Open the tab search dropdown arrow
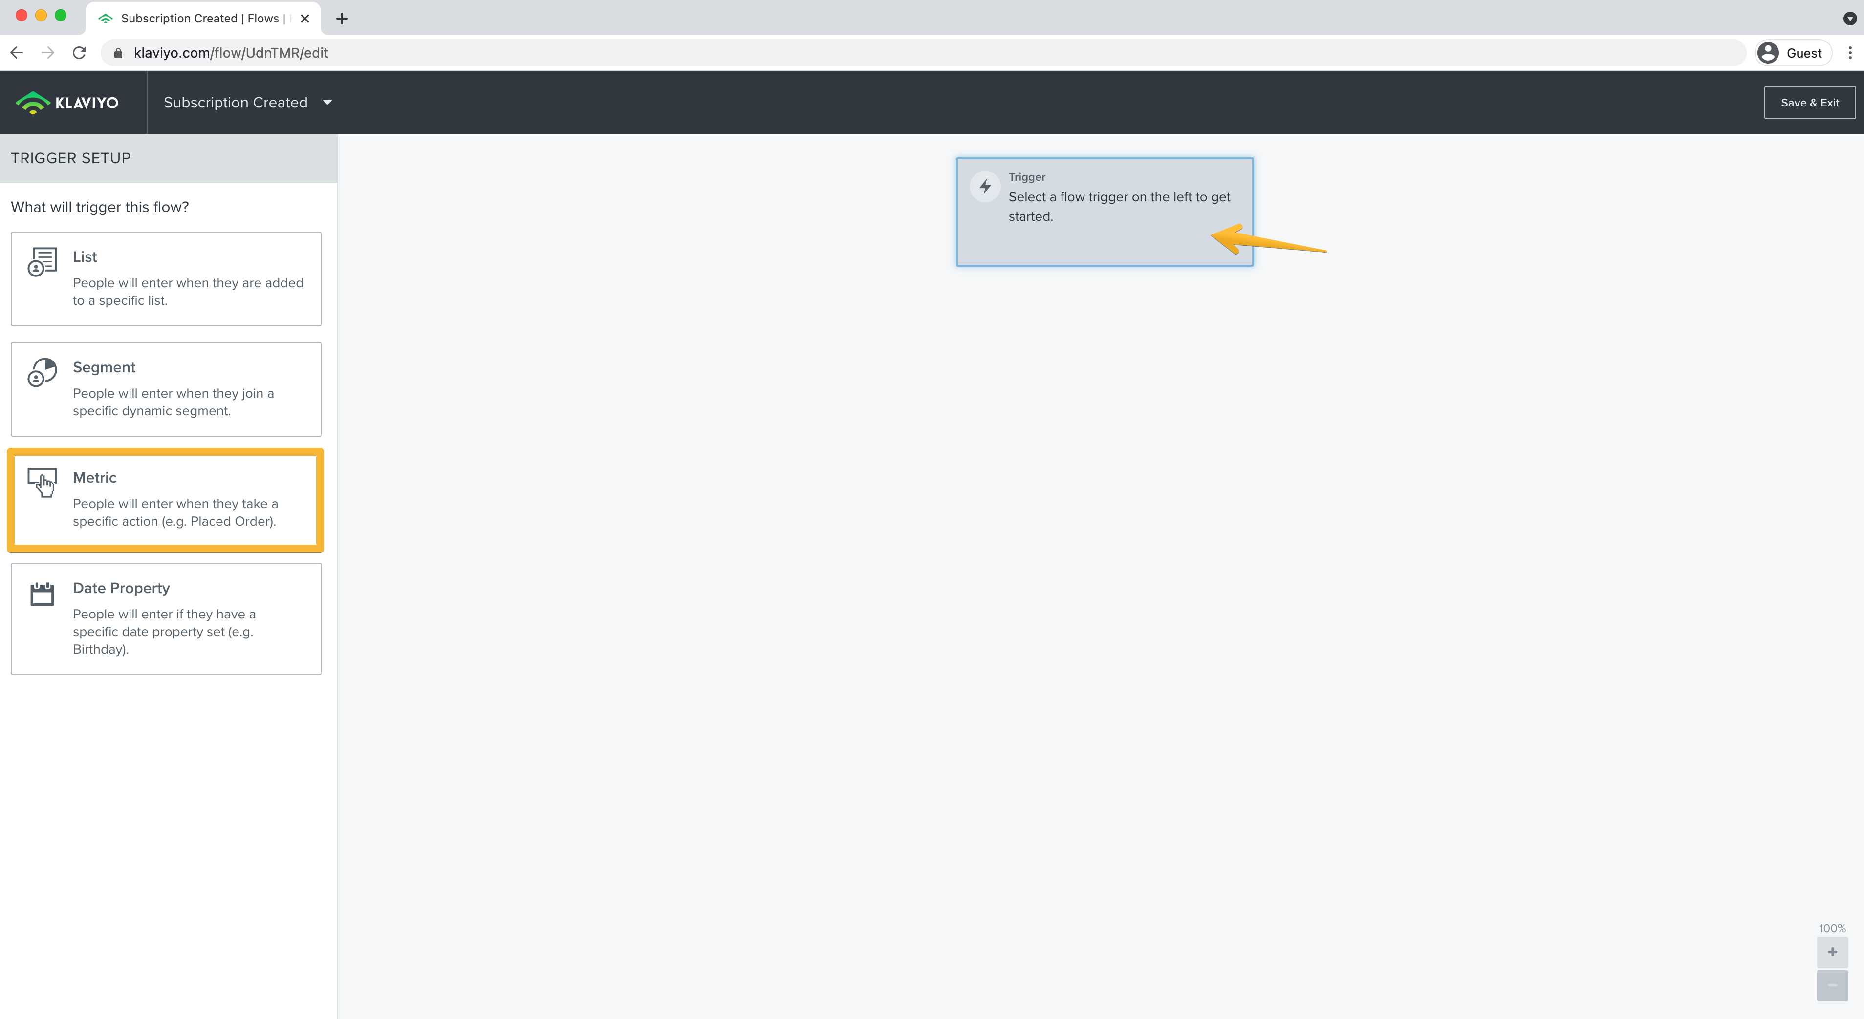 [1849, 19]
